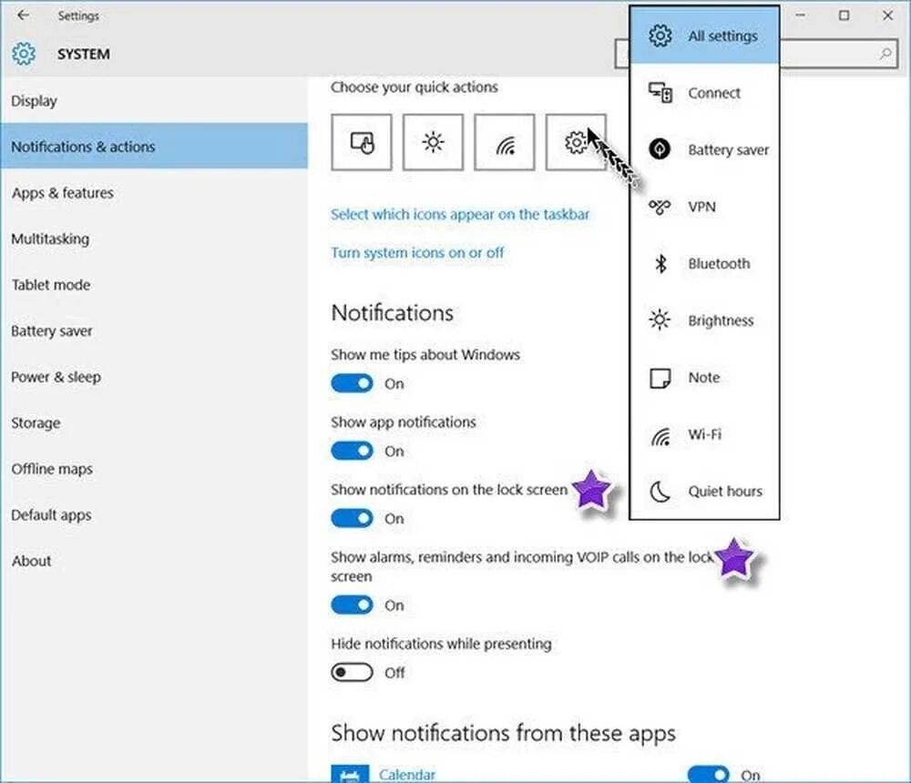This screenshot has width=911, height=783.
Task: Disable Calendar app notifications
Action: pos(708,773)
